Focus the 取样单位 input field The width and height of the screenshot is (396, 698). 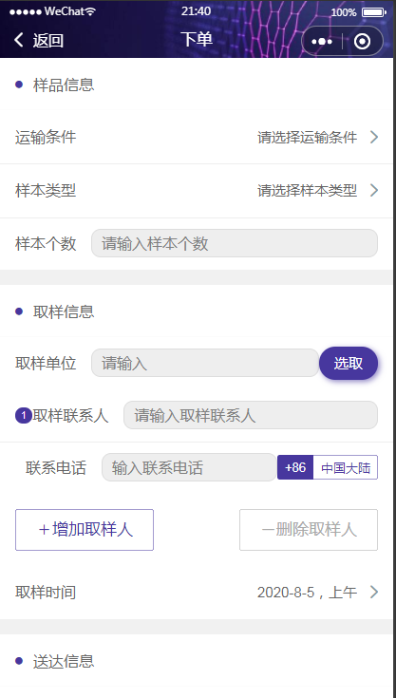tap(205, 363)
